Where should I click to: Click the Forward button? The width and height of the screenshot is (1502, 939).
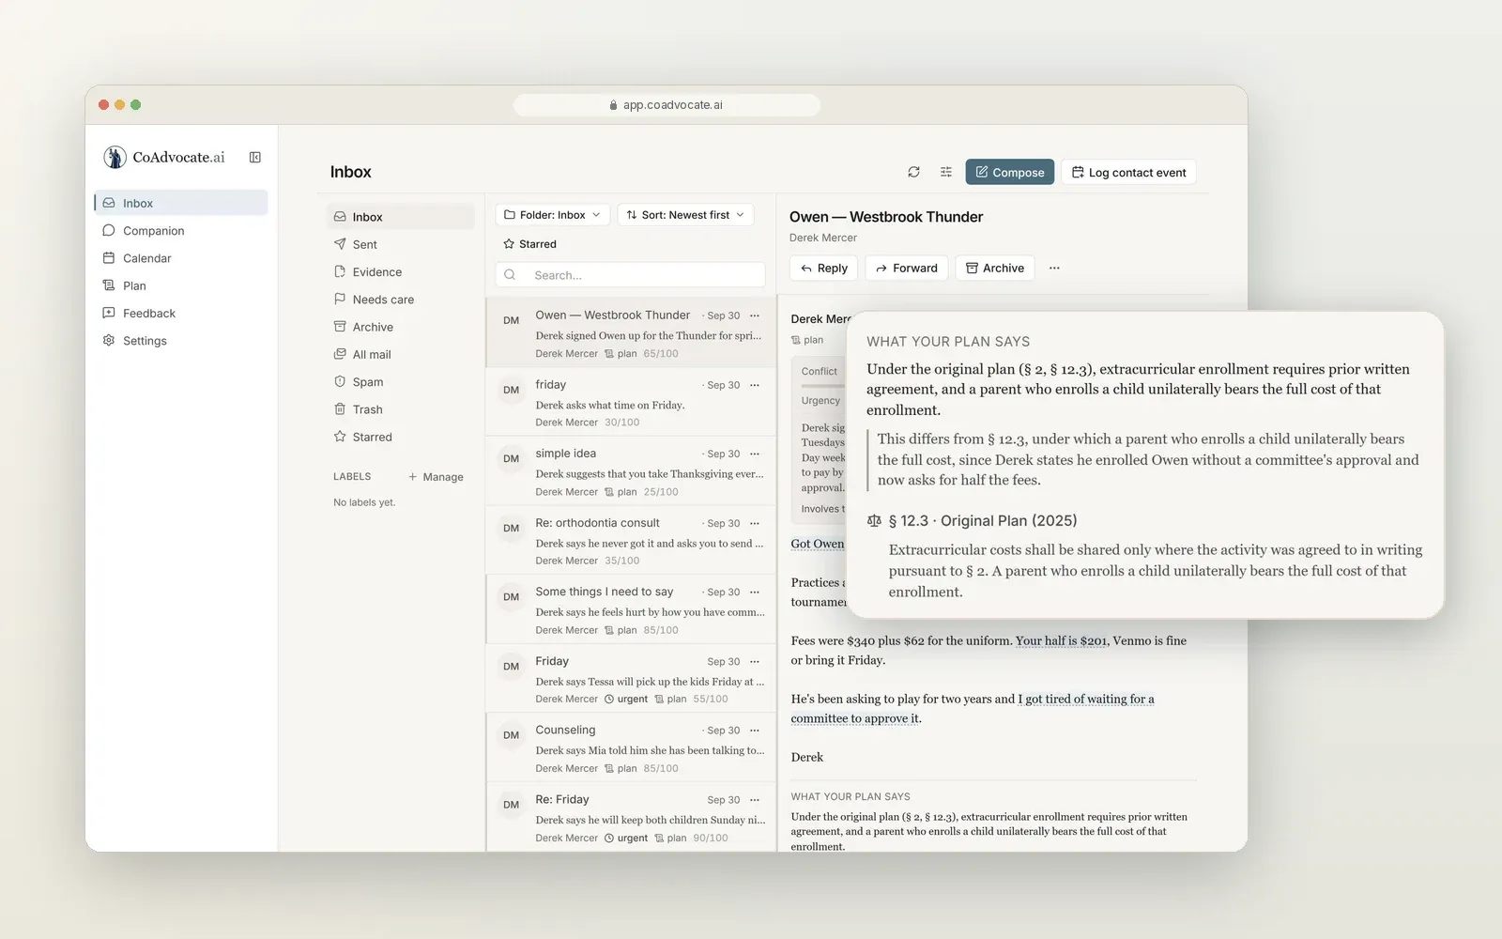tap(907, 268)
